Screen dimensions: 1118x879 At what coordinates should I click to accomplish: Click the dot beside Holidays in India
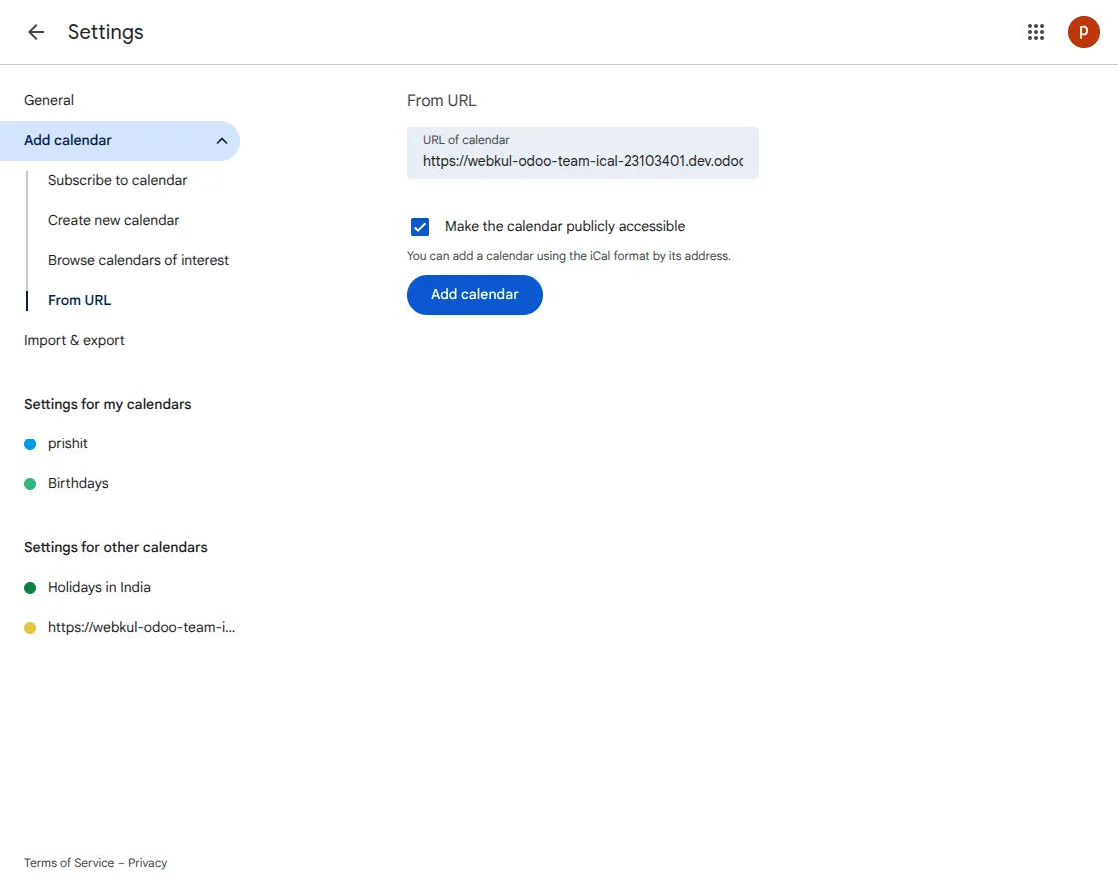30,587
